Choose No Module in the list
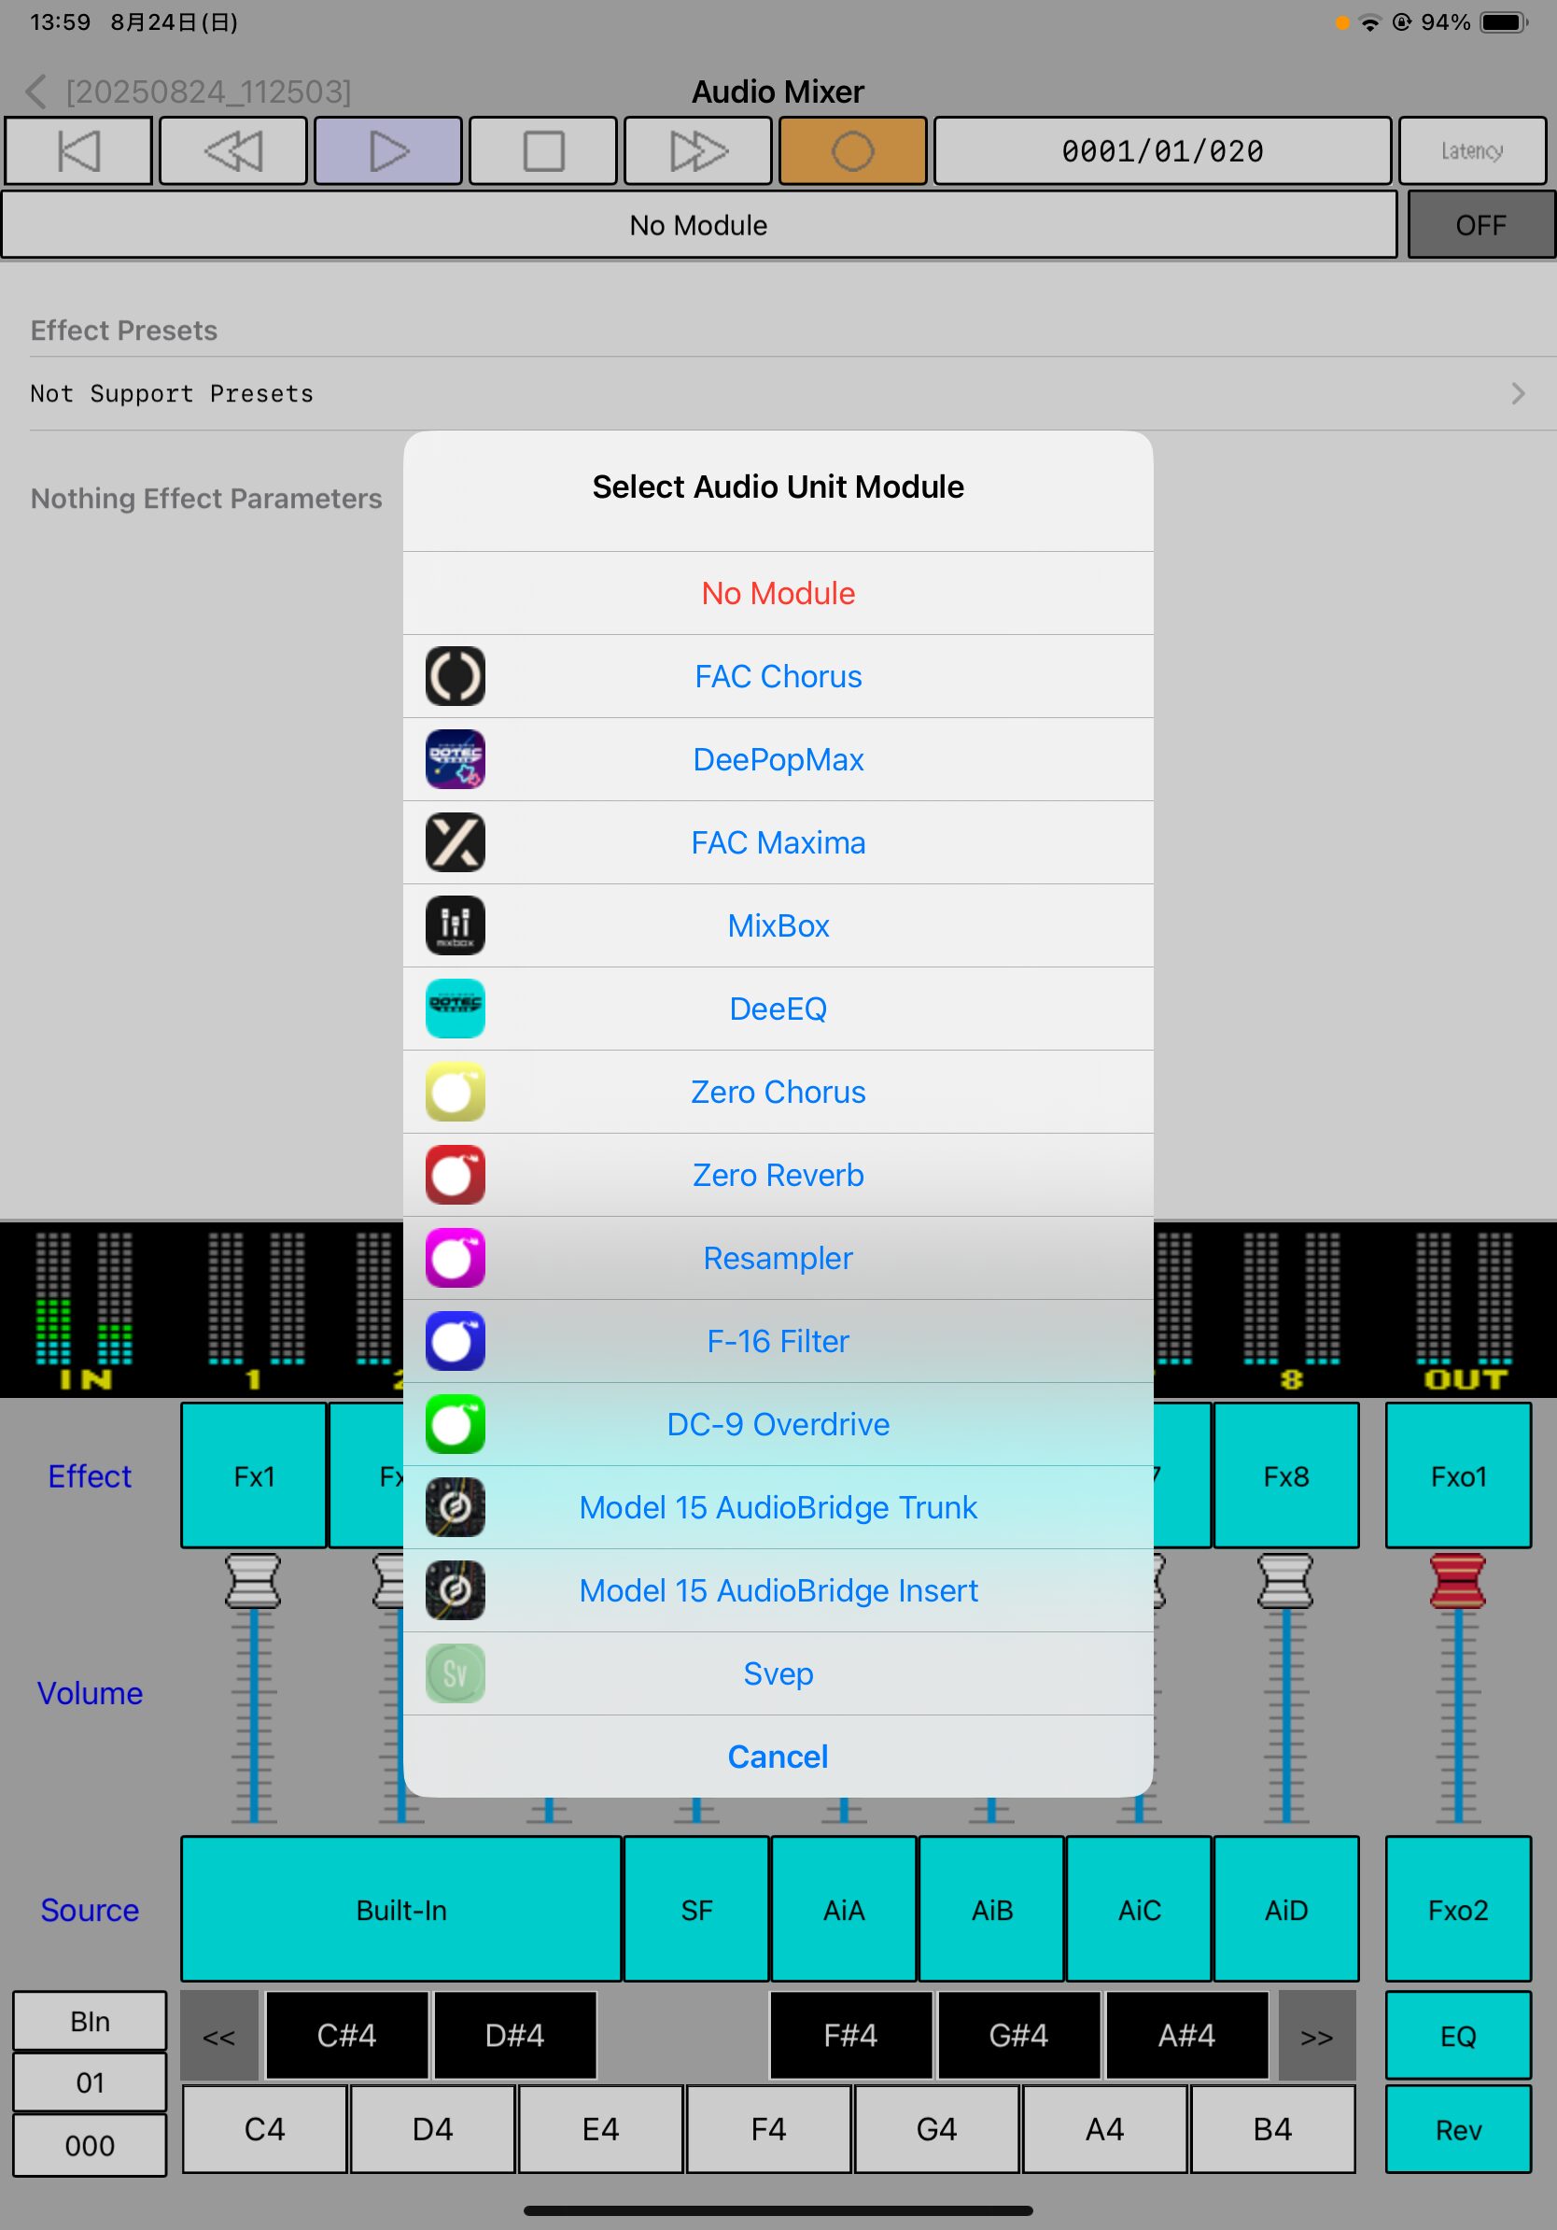Viewport: 1557px width, 2230px height. (x=778, y=593)
